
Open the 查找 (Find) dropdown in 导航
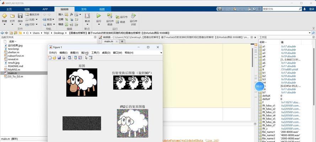(48, 24)
